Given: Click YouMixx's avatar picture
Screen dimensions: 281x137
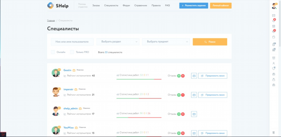Looking at the screenshot, I should (56, 130).
